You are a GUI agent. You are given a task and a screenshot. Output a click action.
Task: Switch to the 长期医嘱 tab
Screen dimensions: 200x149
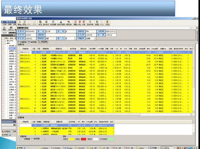click(x=22, y=42)
